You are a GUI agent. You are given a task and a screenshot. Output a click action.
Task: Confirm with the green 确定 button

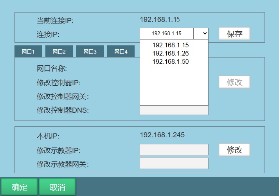(x=19, y=187)
